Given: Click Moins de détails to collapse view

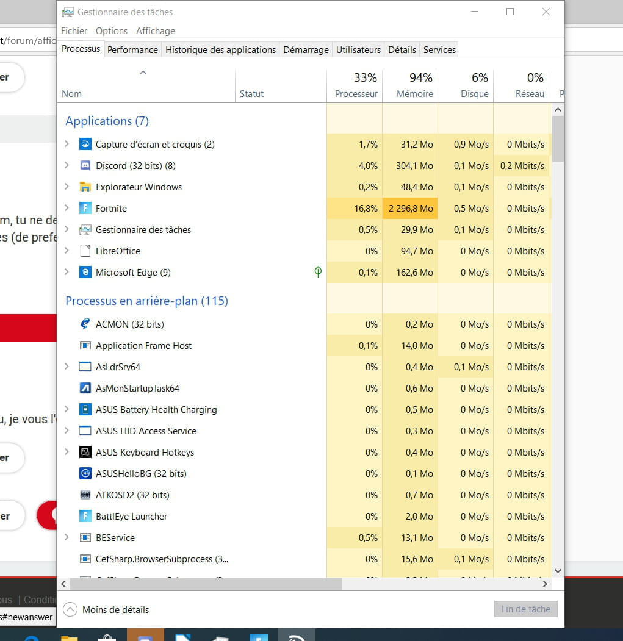Looking at the screenshot, I should coord(106,609).
